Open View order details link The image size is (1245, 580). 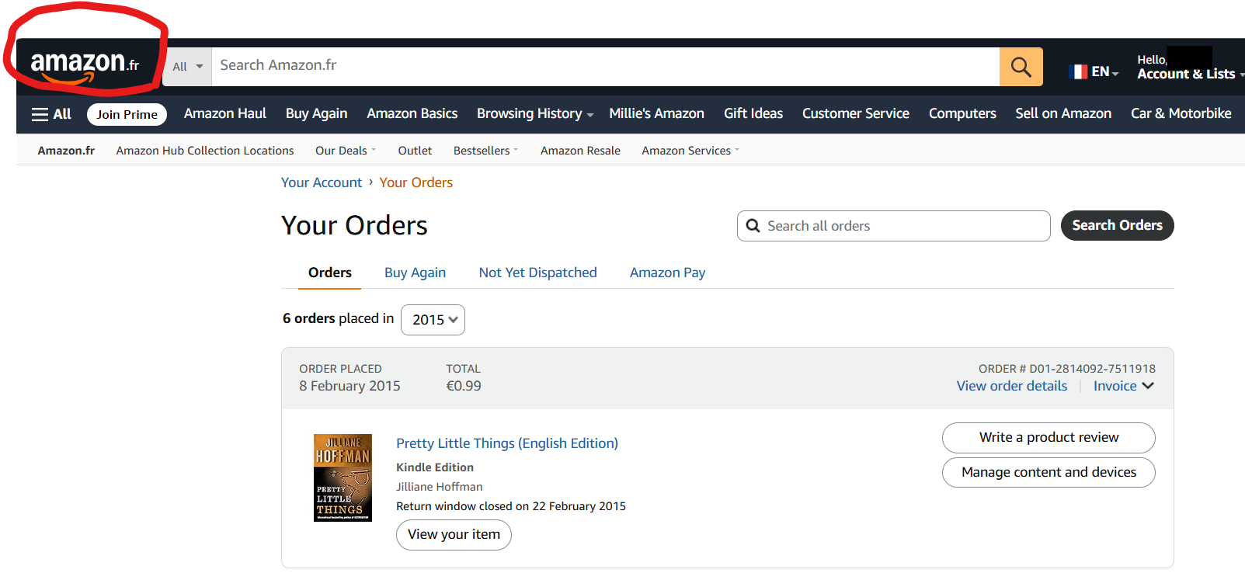[1011, 386]
